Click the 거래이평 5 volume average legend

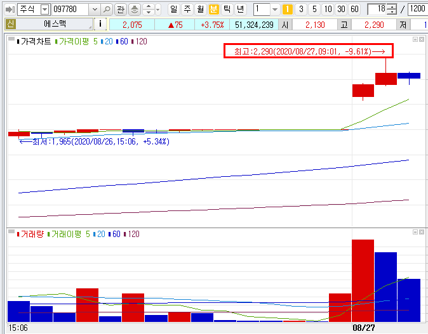69,234
